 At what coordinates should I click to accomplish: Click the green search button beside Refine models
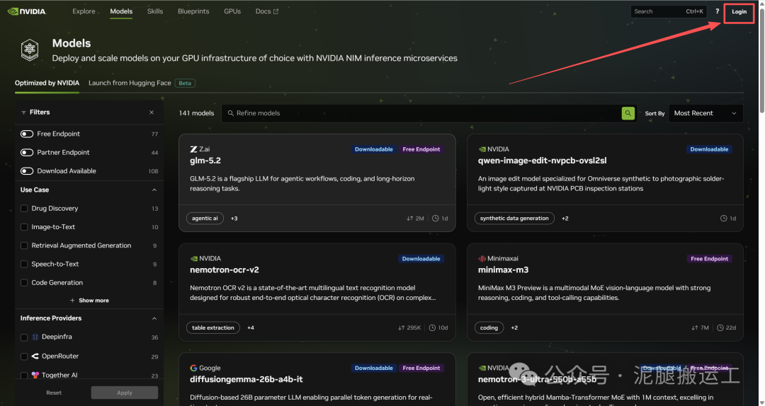[628, 113]
